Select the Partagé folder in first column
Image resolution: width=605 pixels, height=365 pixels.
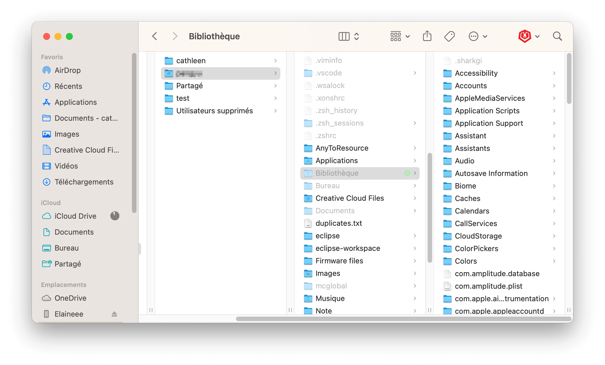coord(221,86)
